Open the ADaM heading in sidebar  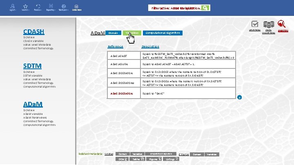point(33,104)
